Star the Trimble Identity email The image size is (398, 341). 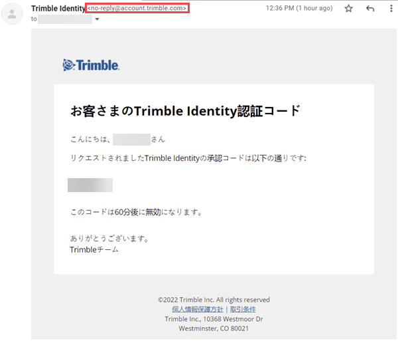coord(348,9)
